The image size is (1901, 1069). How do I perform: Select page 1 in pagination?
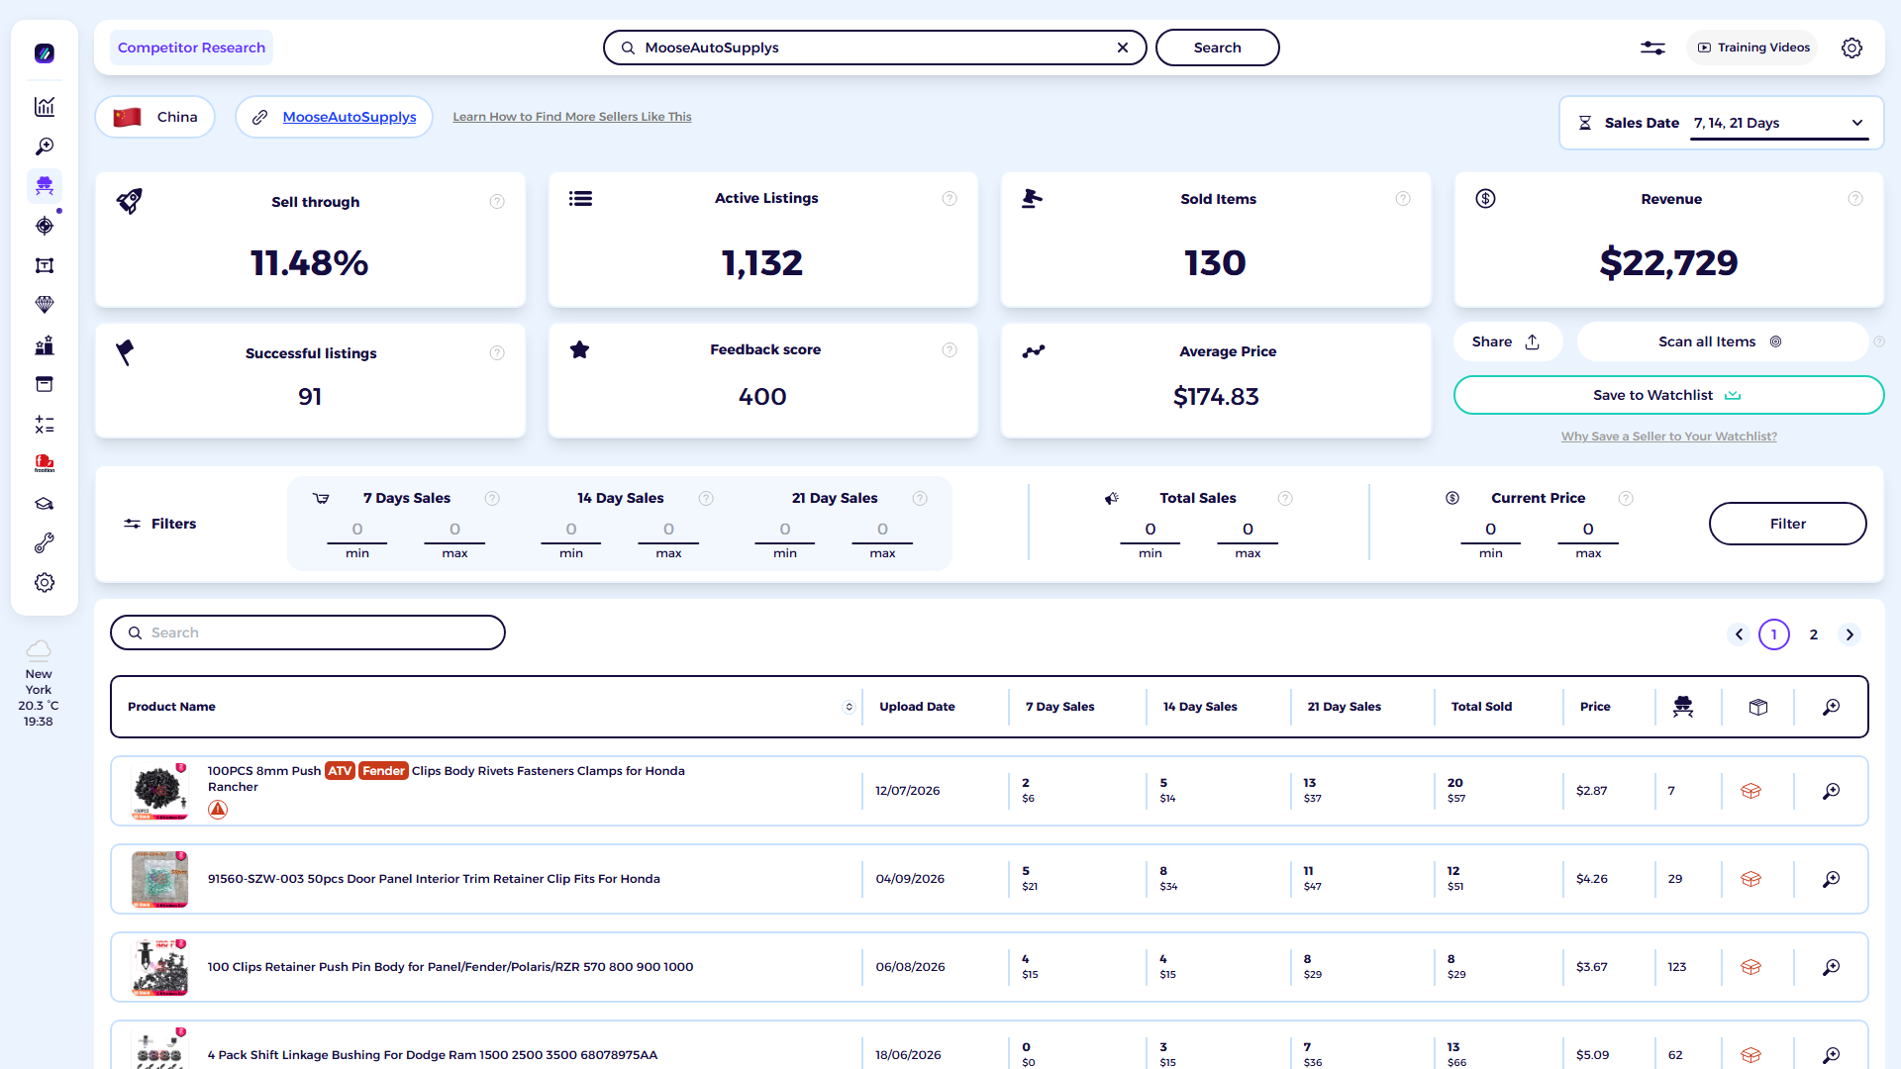(1774, 634)
